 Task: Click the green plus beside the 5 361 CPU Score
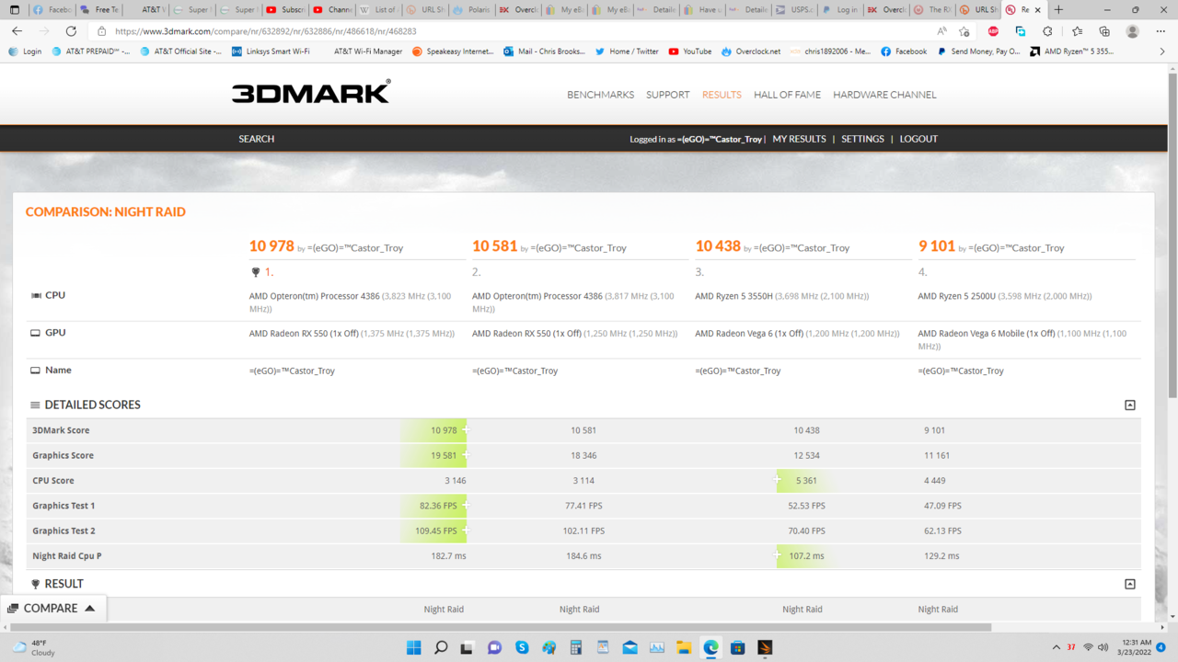[778, 480]
